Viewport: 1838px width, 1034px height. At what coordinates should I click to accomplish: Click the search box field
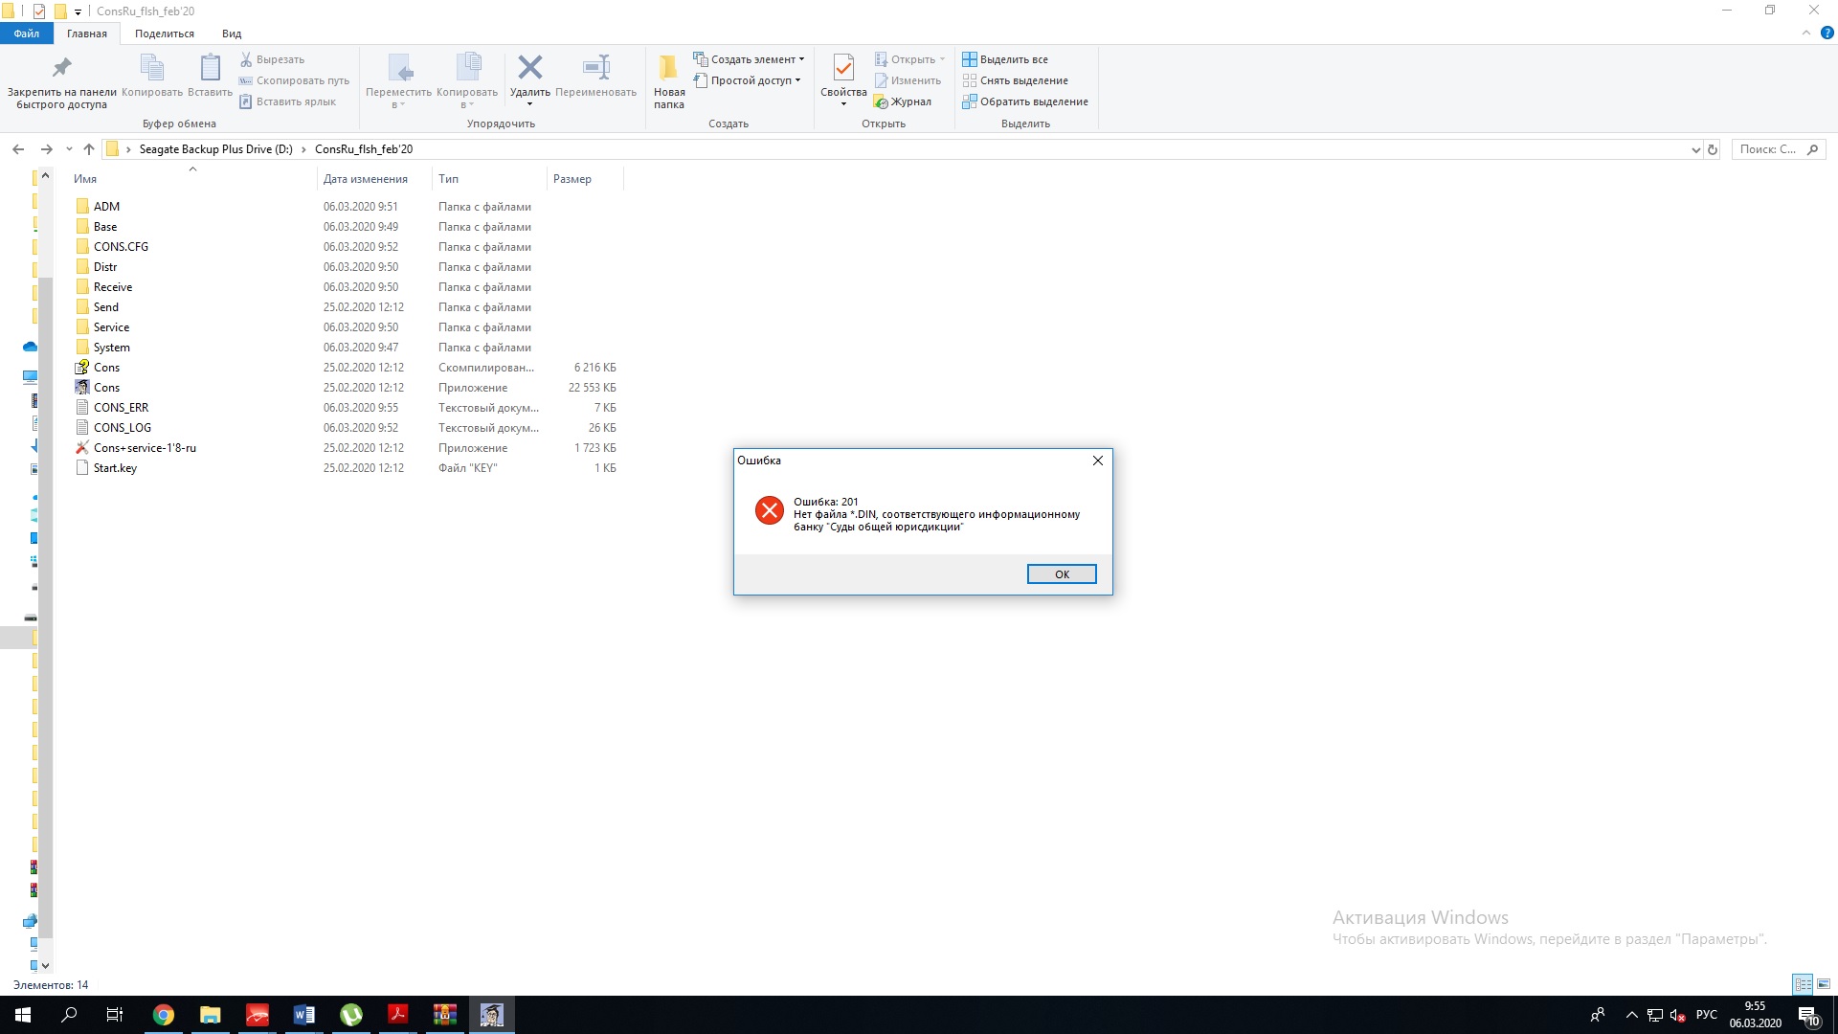(1767, 149)
